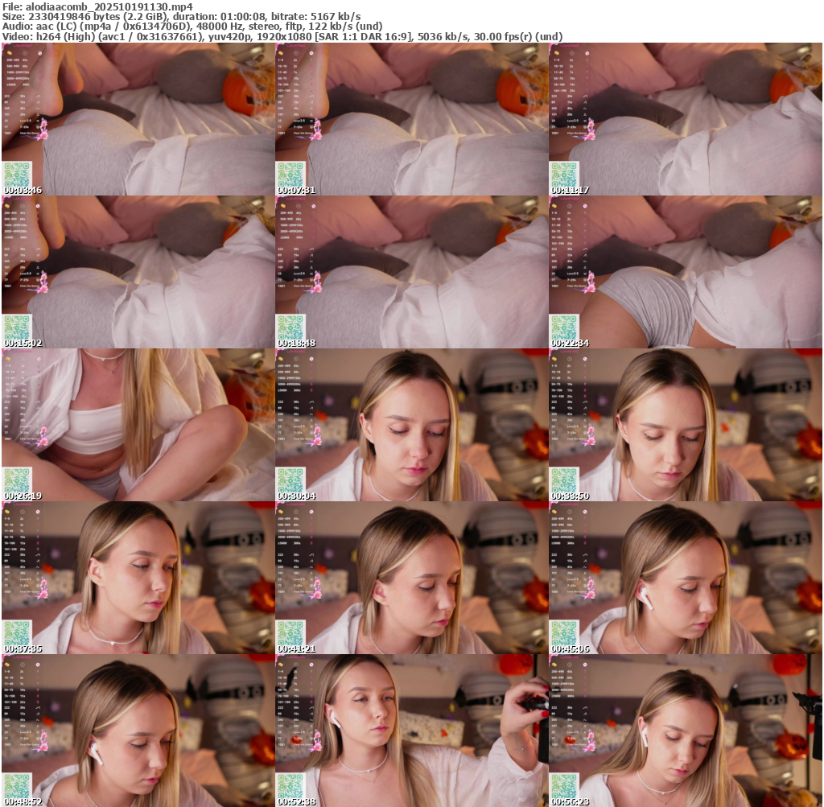Select the frame stamped 00:15:02
The width and height of the screenshot is (824, 807).
pos(138,272)
